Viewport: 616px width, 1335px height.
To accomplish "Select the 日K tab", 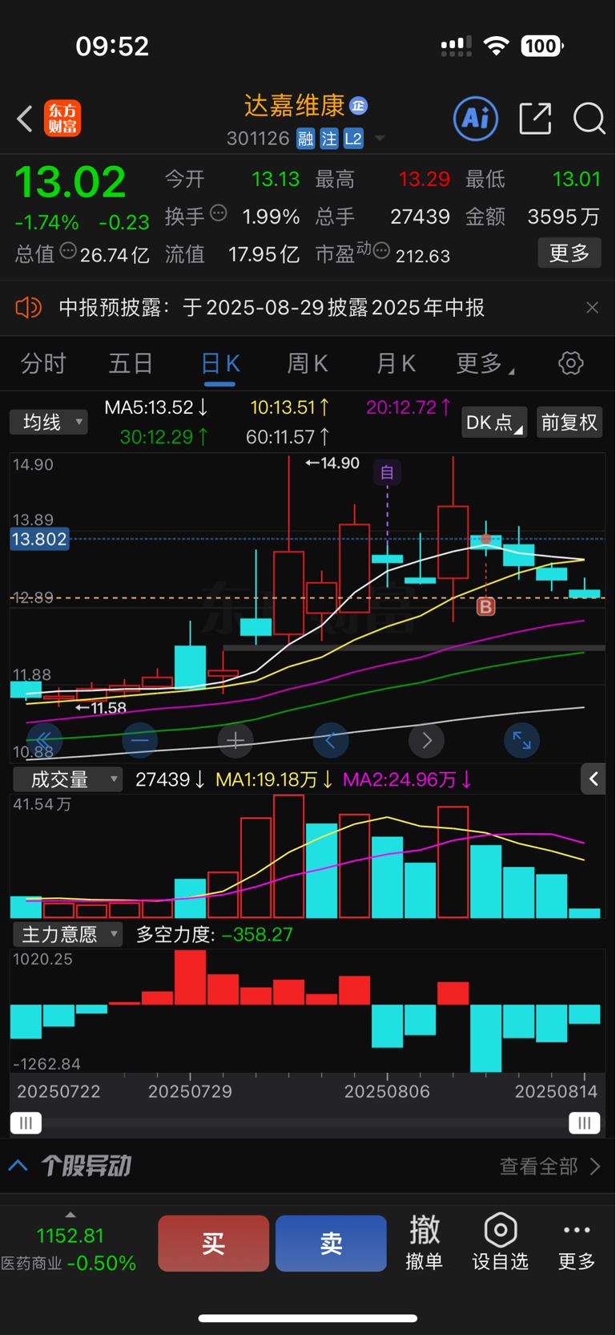I will click(x=220, y=363).
